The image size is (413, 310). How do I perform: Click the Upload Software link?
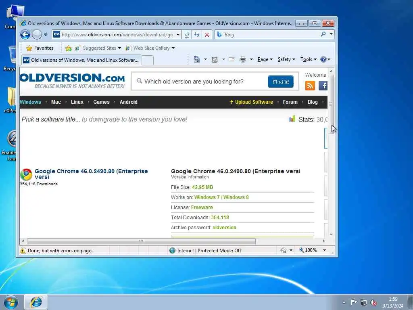(252, 102)
